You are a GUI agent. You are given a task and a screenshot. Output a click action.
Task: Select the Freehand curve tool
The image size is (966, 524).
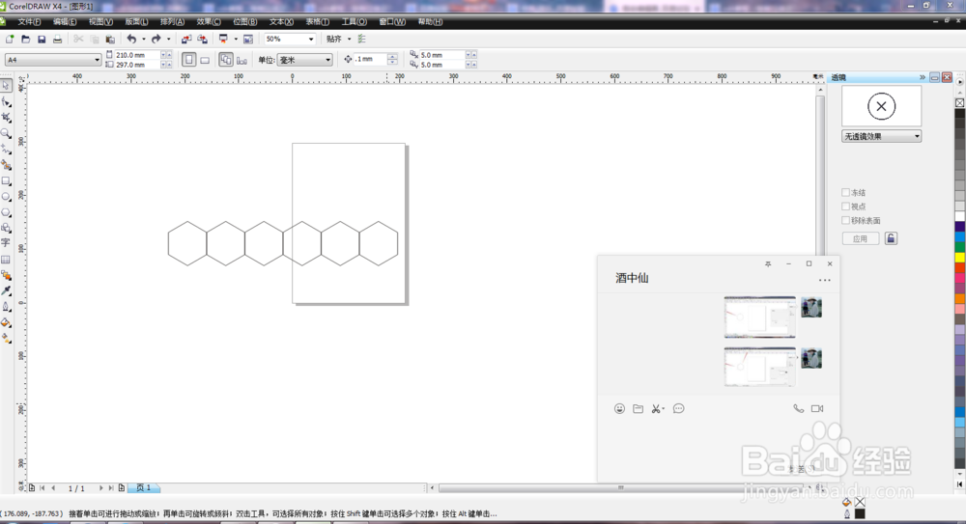[6, 149]
